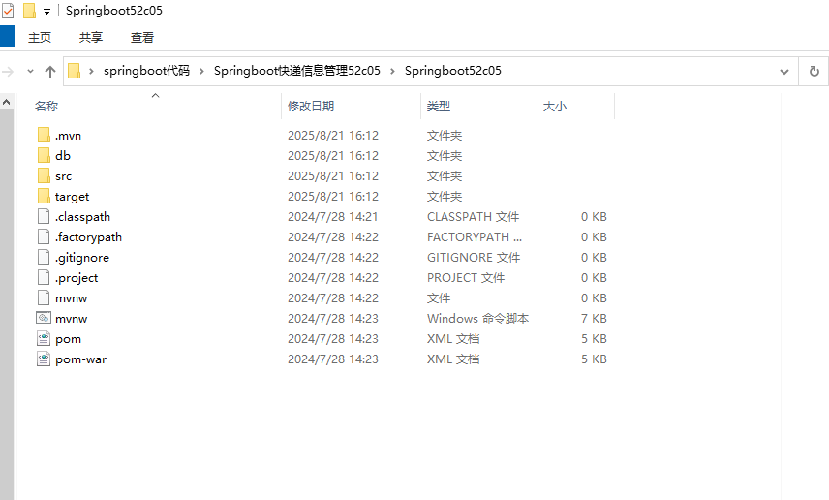Image resolution: width=829 pixels, height=500 pixels.
Task: Click the GITIGNORE 文件 type cell
Action: click(474, 258)
